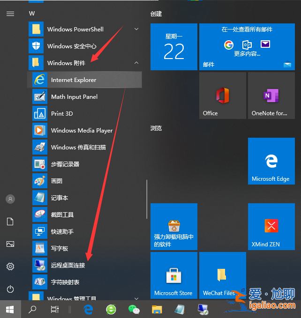
Task: Open 画图 (Paint)
Action: point(84,181)
